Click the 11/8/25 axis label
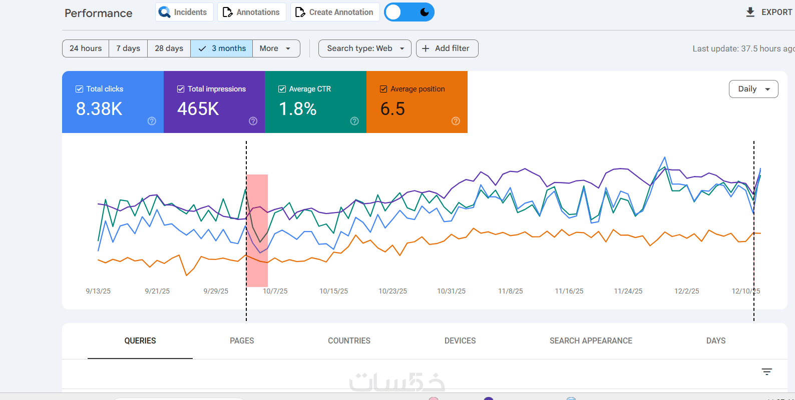This screenshot has height=400, width=795. tap(511, 291)
